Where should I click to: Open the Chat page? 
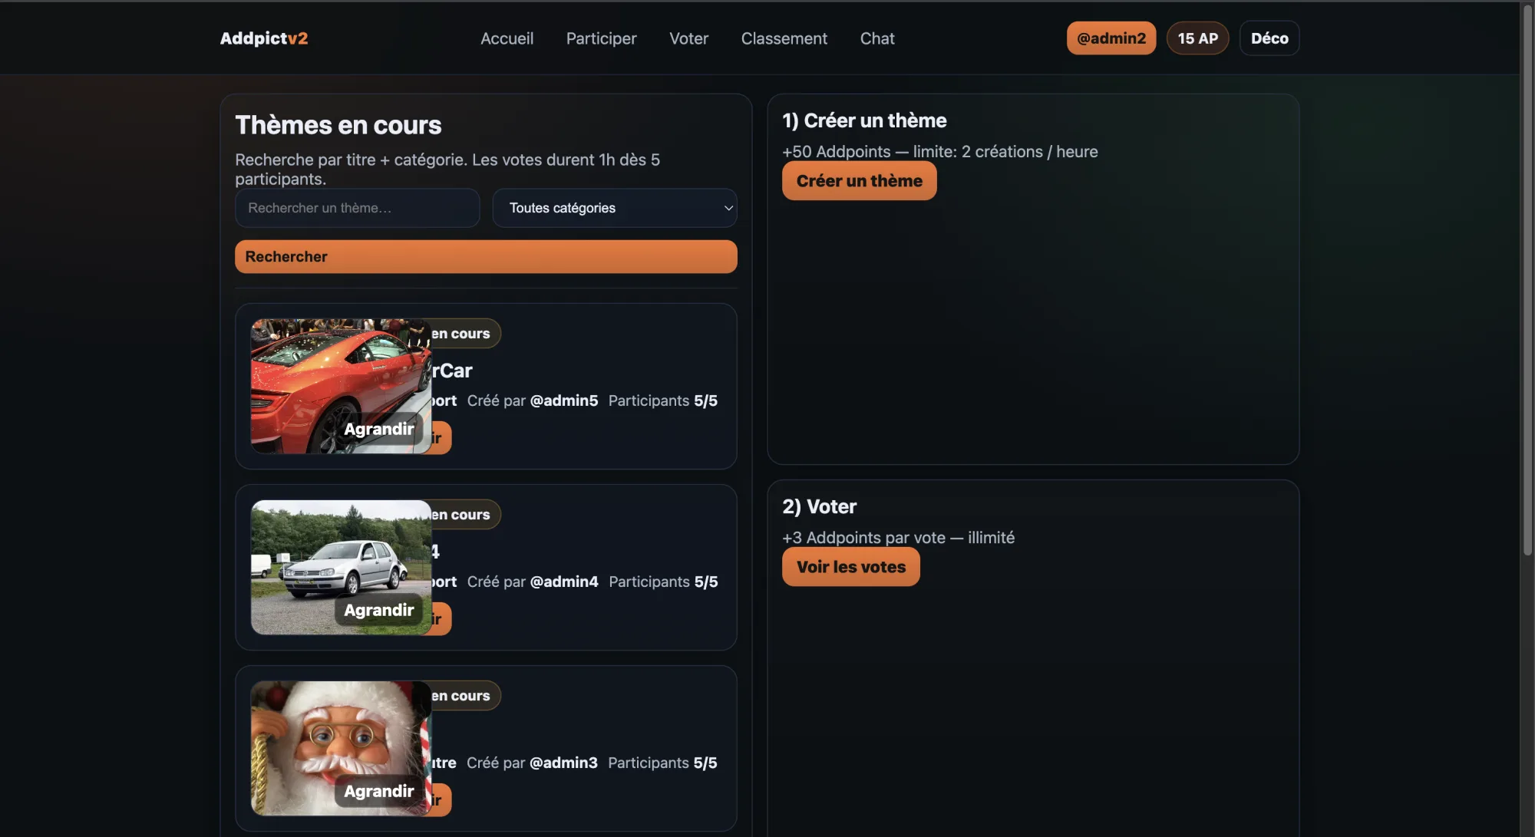click(x=876, y=38)
